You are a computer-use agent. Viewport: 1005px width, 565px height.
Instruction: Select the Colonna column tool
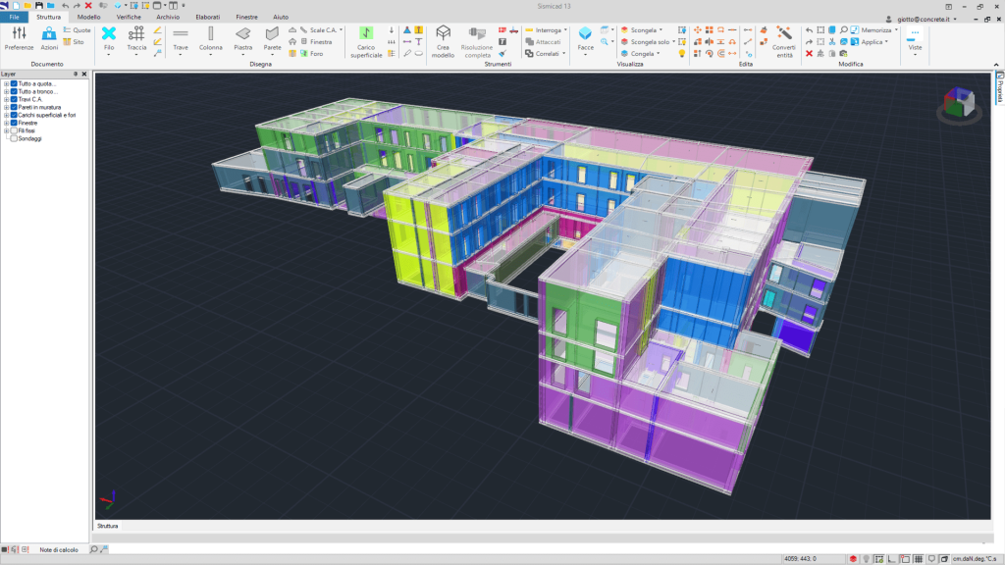tap(211, 41)
